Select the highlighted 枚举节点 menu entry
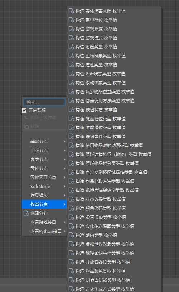Image resolution: width=179 pixels, height=292 pixels. [44, 204]
